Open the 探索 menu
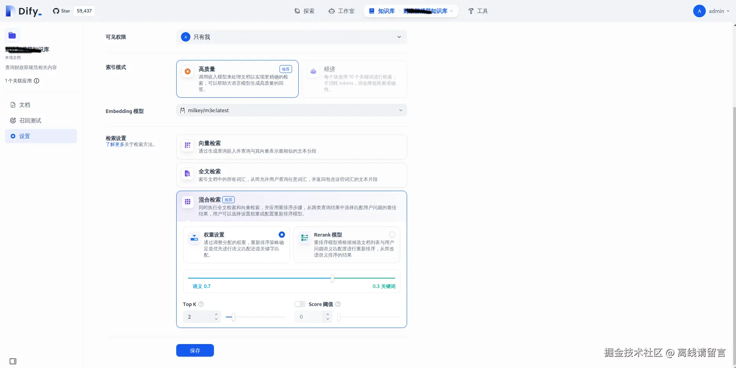Screen dimensions: 736x368 305,11
